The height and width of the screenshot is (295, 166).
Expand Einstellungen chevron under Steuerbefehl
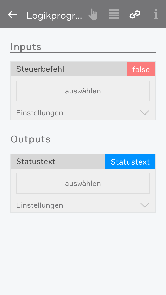144,113
